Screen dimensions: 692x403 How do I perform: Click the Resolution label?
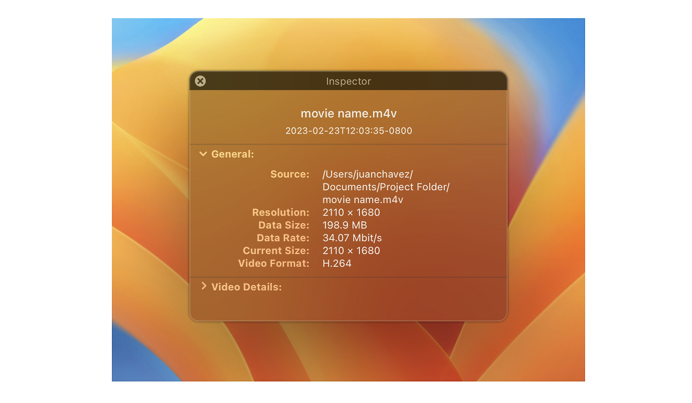(x=281, y=212)
